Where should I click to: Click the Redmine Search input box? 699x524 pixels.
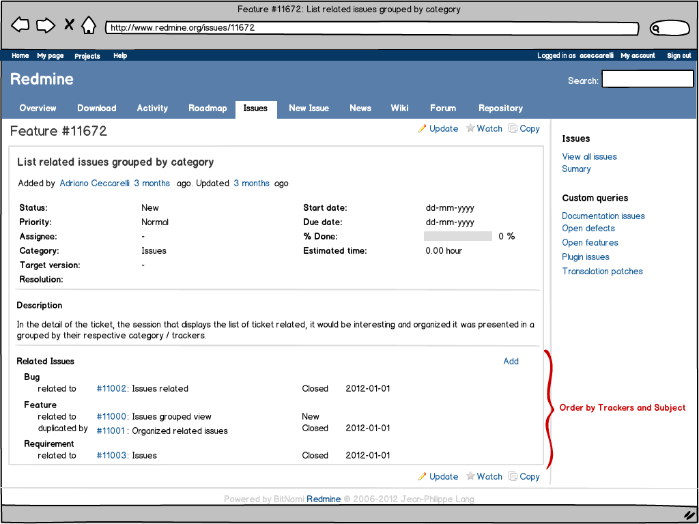pyautogui.click(x=648, y=79)
